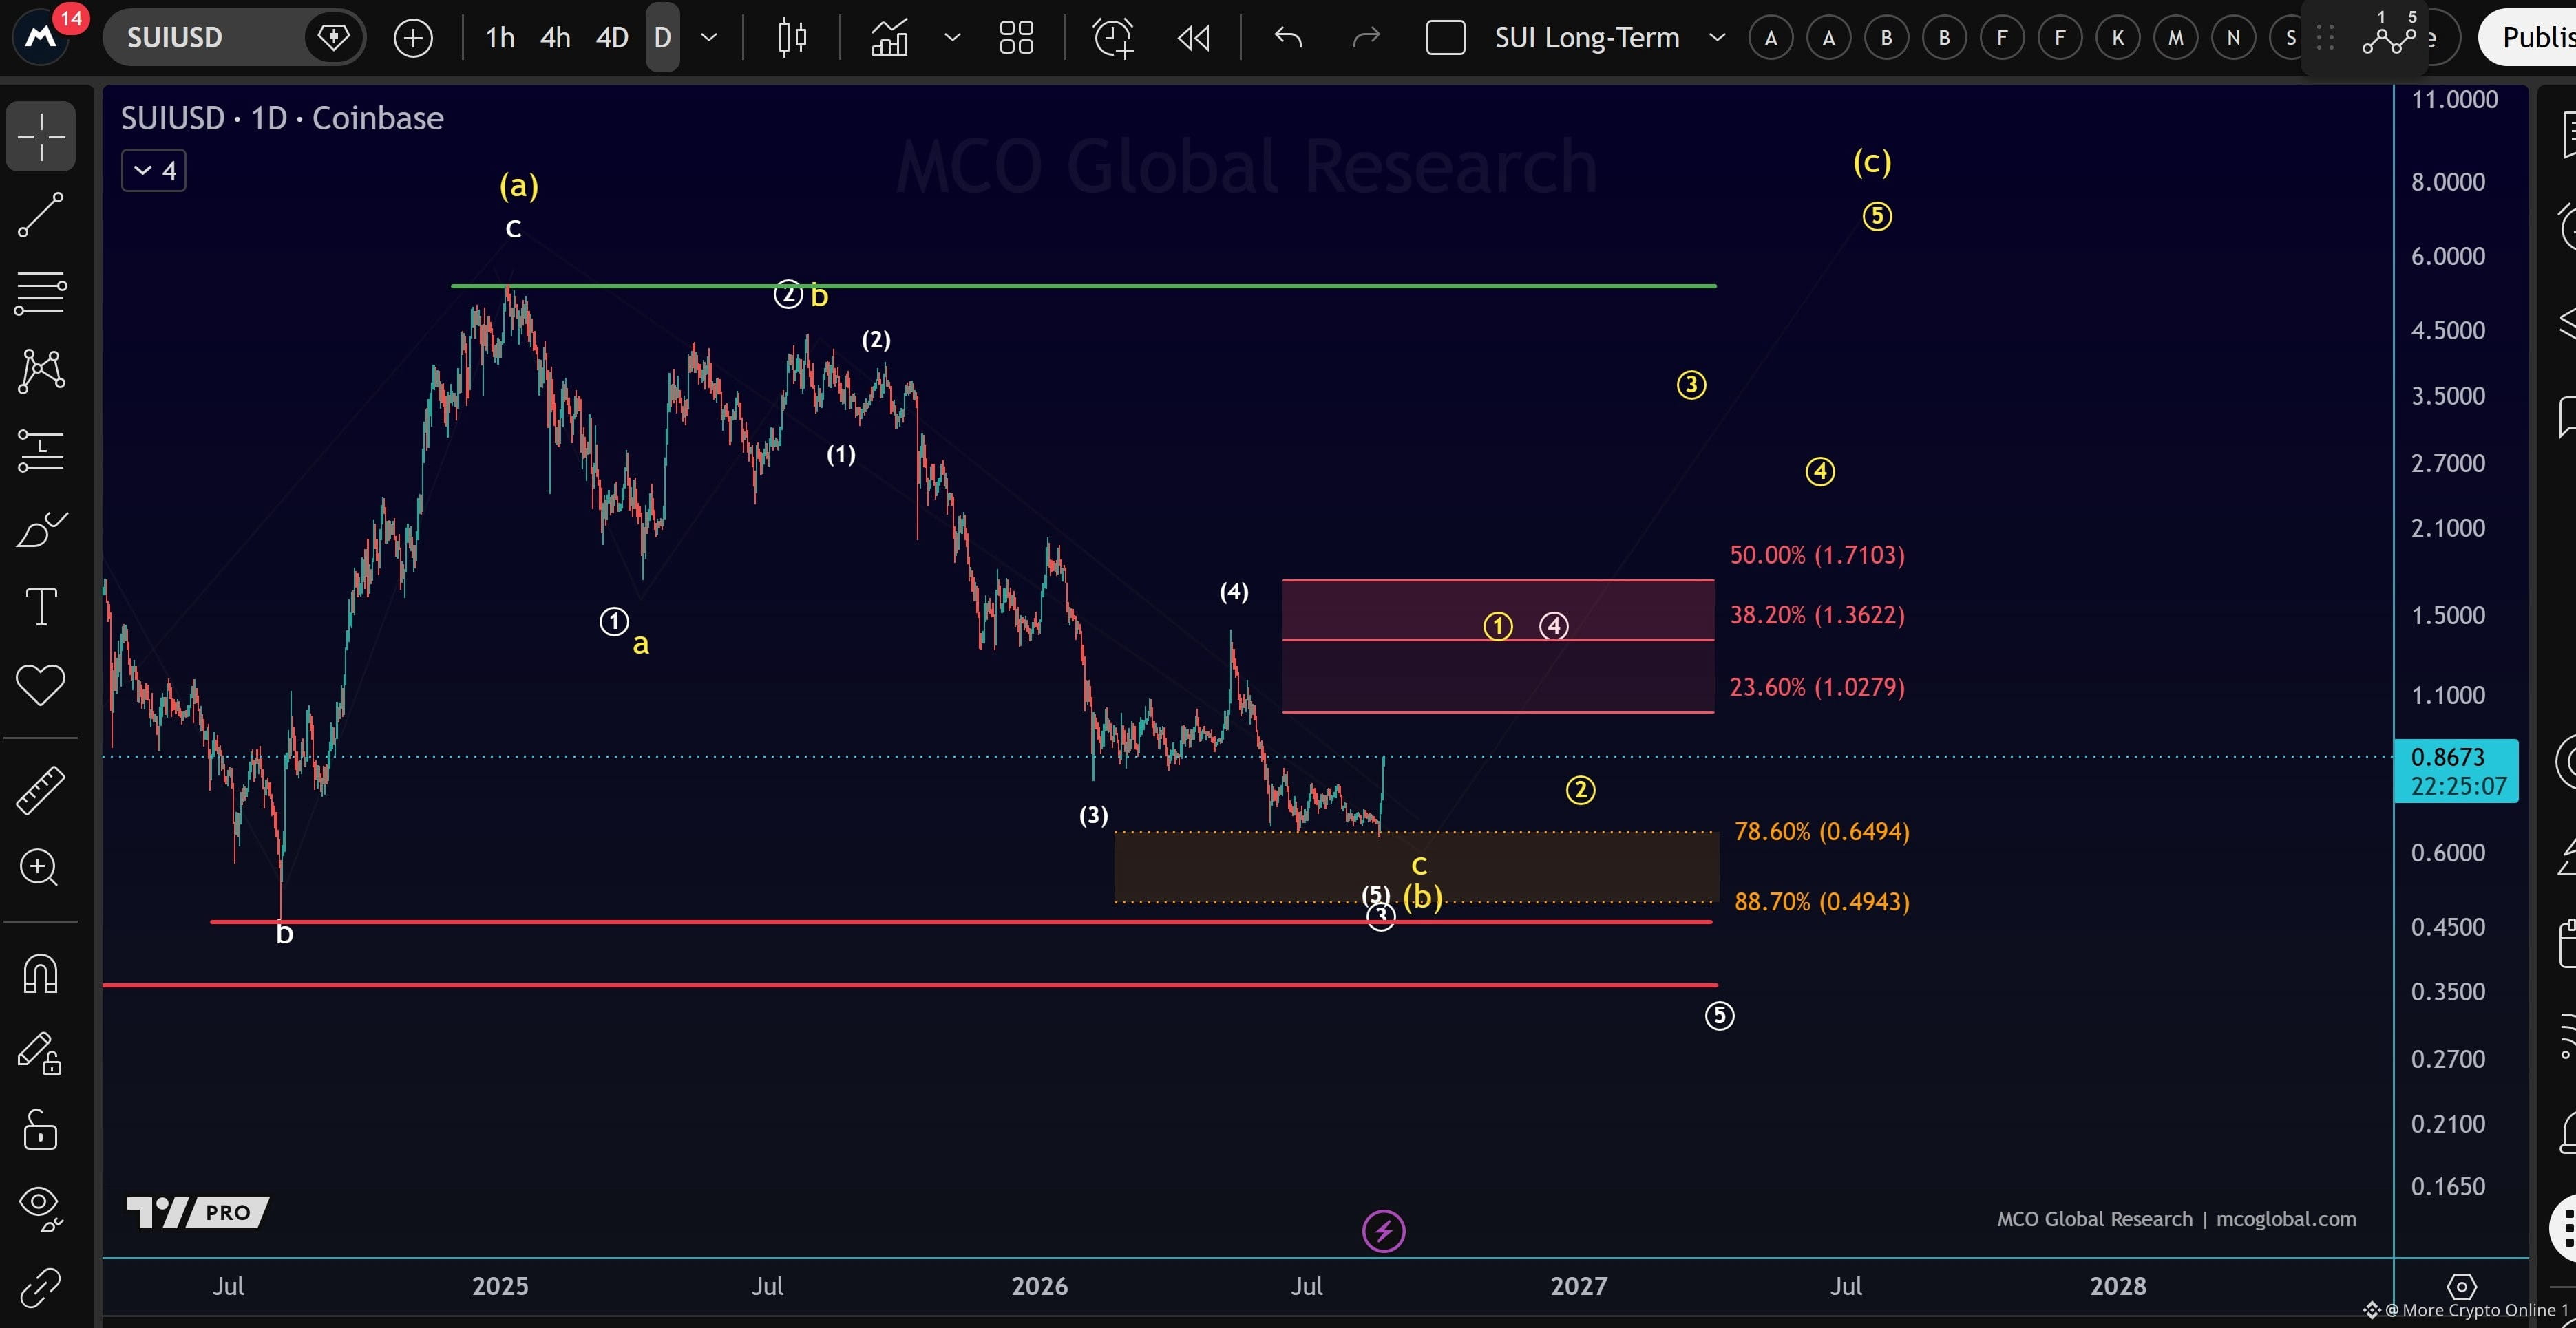This screenshot has width=2576, height=1328.
Task: Select the ruler measure tool
Action: [41, 789]
